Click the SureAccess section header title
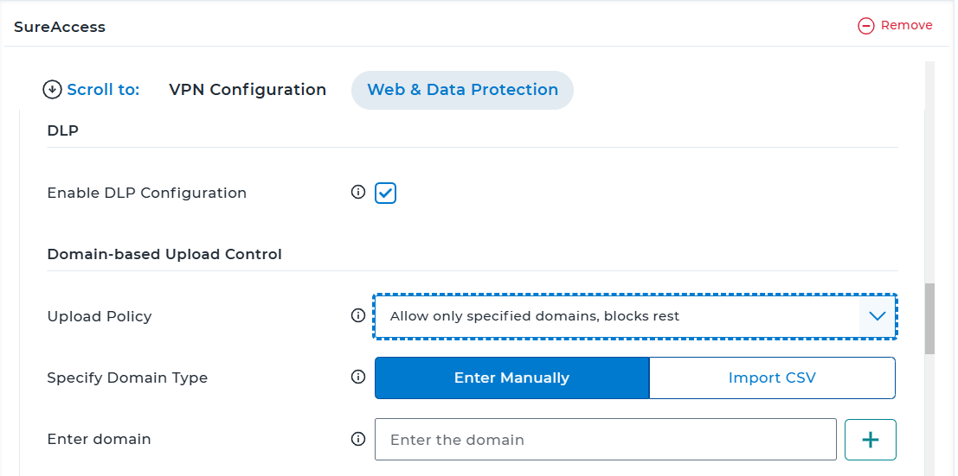 60,27
